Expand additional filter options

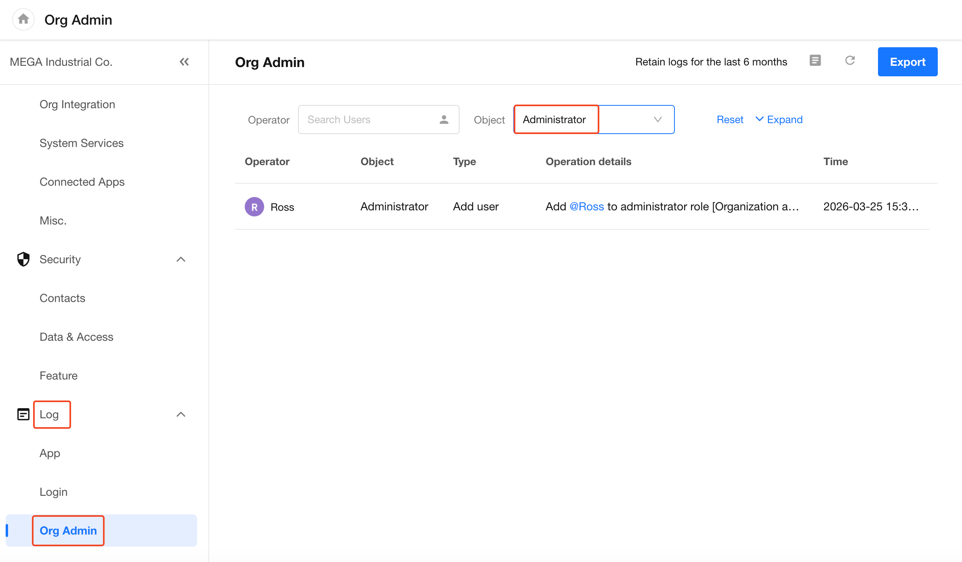tap(779, 120)
